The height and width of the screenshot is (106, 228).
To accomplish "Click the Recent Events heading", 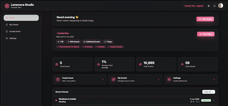I will coord(62,92).
